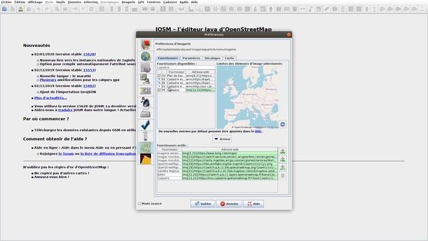Screen dimensions: 428x241
Task: Open the Aide menu
Action: coord(194,2)
